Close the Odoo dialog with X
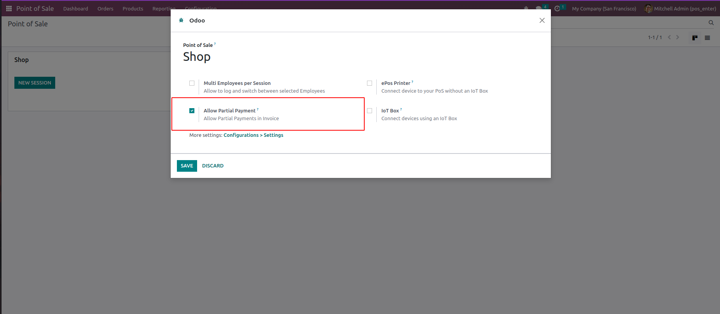This screenshot has height=314, width=720. (542, 21)
